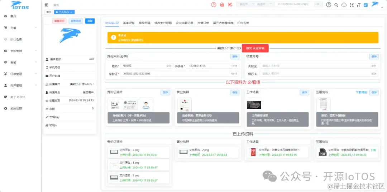Save the 营业执照 upload card
Image resolution: width=387 pixels, height=192 pixels.
(x=235, y=92)
